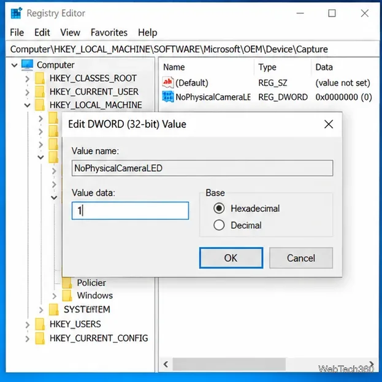Maximize the Registry Editor window

(x=332, y=13)
